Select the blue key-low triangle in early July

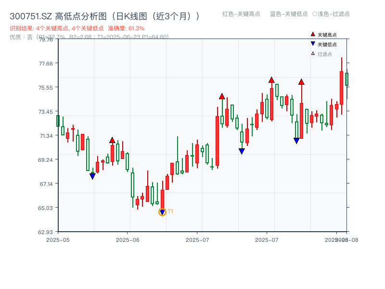click(x=242, y=151)
